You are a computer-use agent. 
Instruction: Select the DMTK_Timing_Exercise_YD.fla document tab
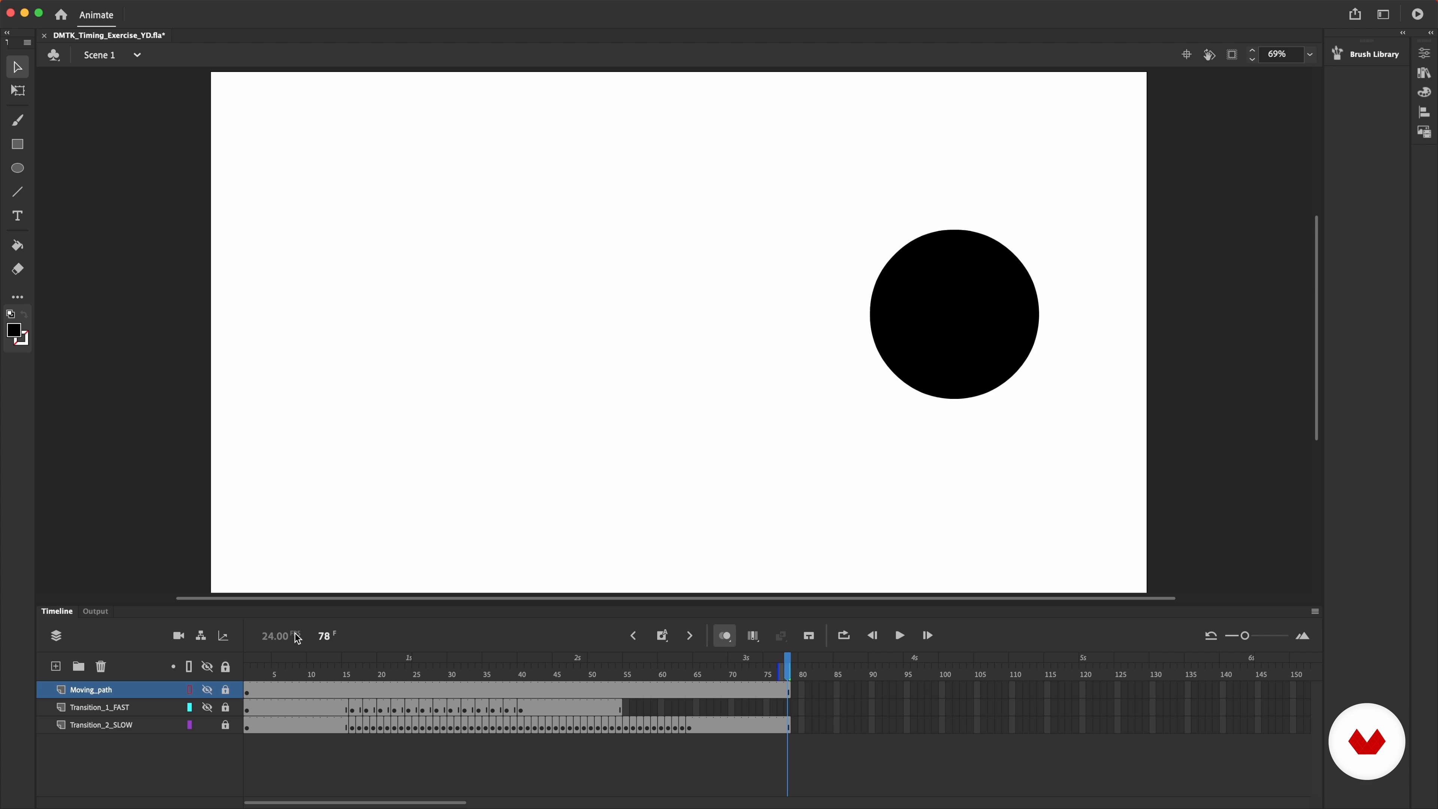(x=109, y=35)
